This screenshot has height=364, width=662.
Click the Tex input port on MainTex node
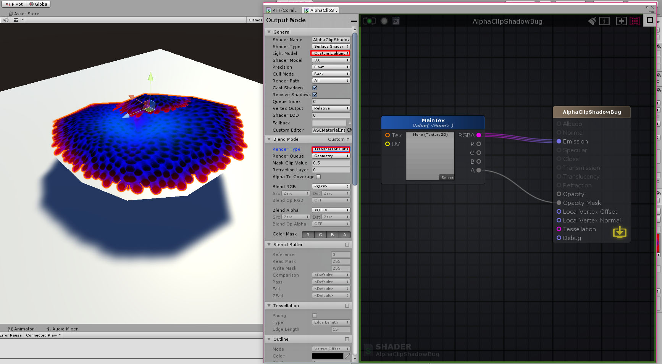pos(388,135)
